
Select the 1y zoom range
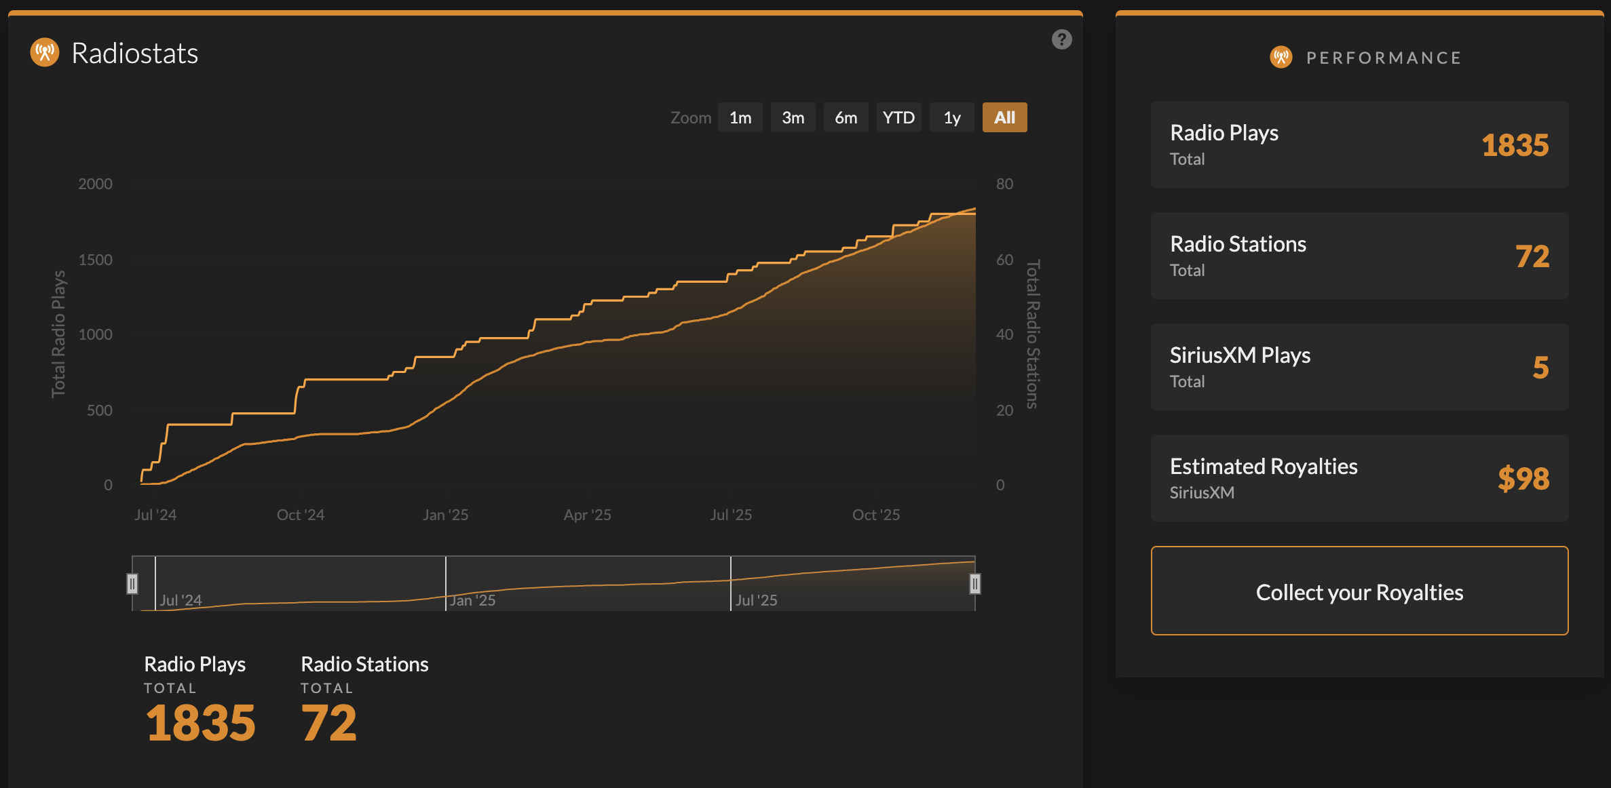(x=951, y=118)
